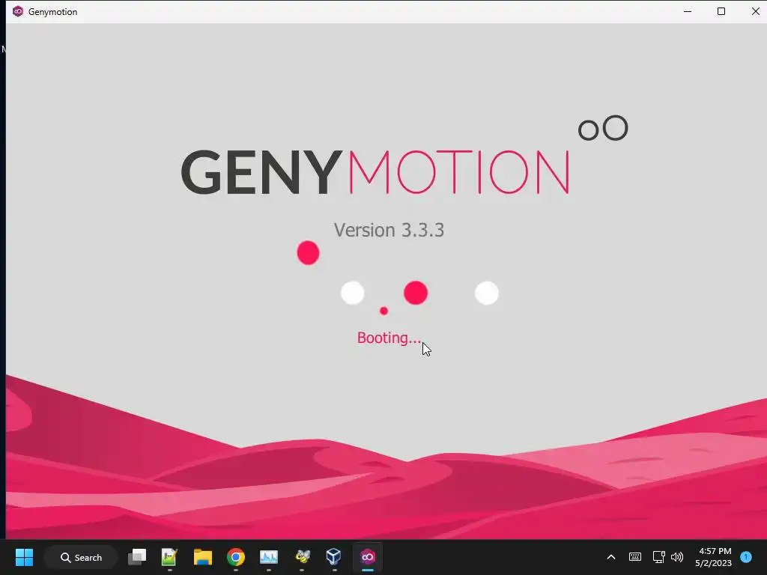
Task: Open VirtualBox from the taskbar
Action: 333,557
